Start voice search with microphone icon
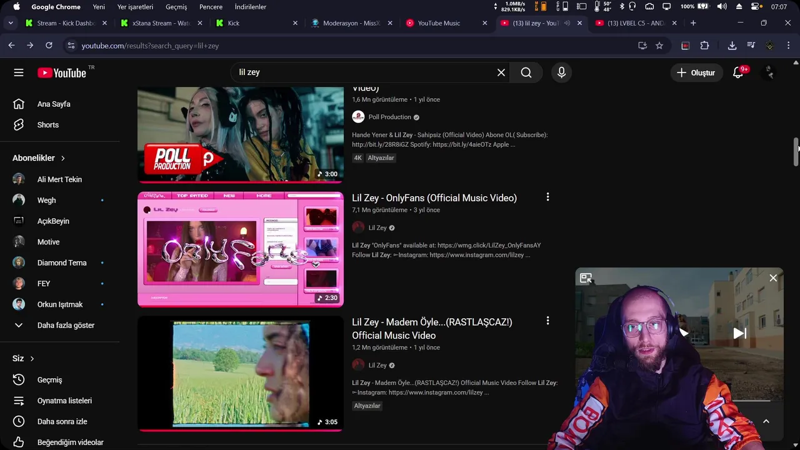Viewport: 800px width, 450px height. point(561,72)
